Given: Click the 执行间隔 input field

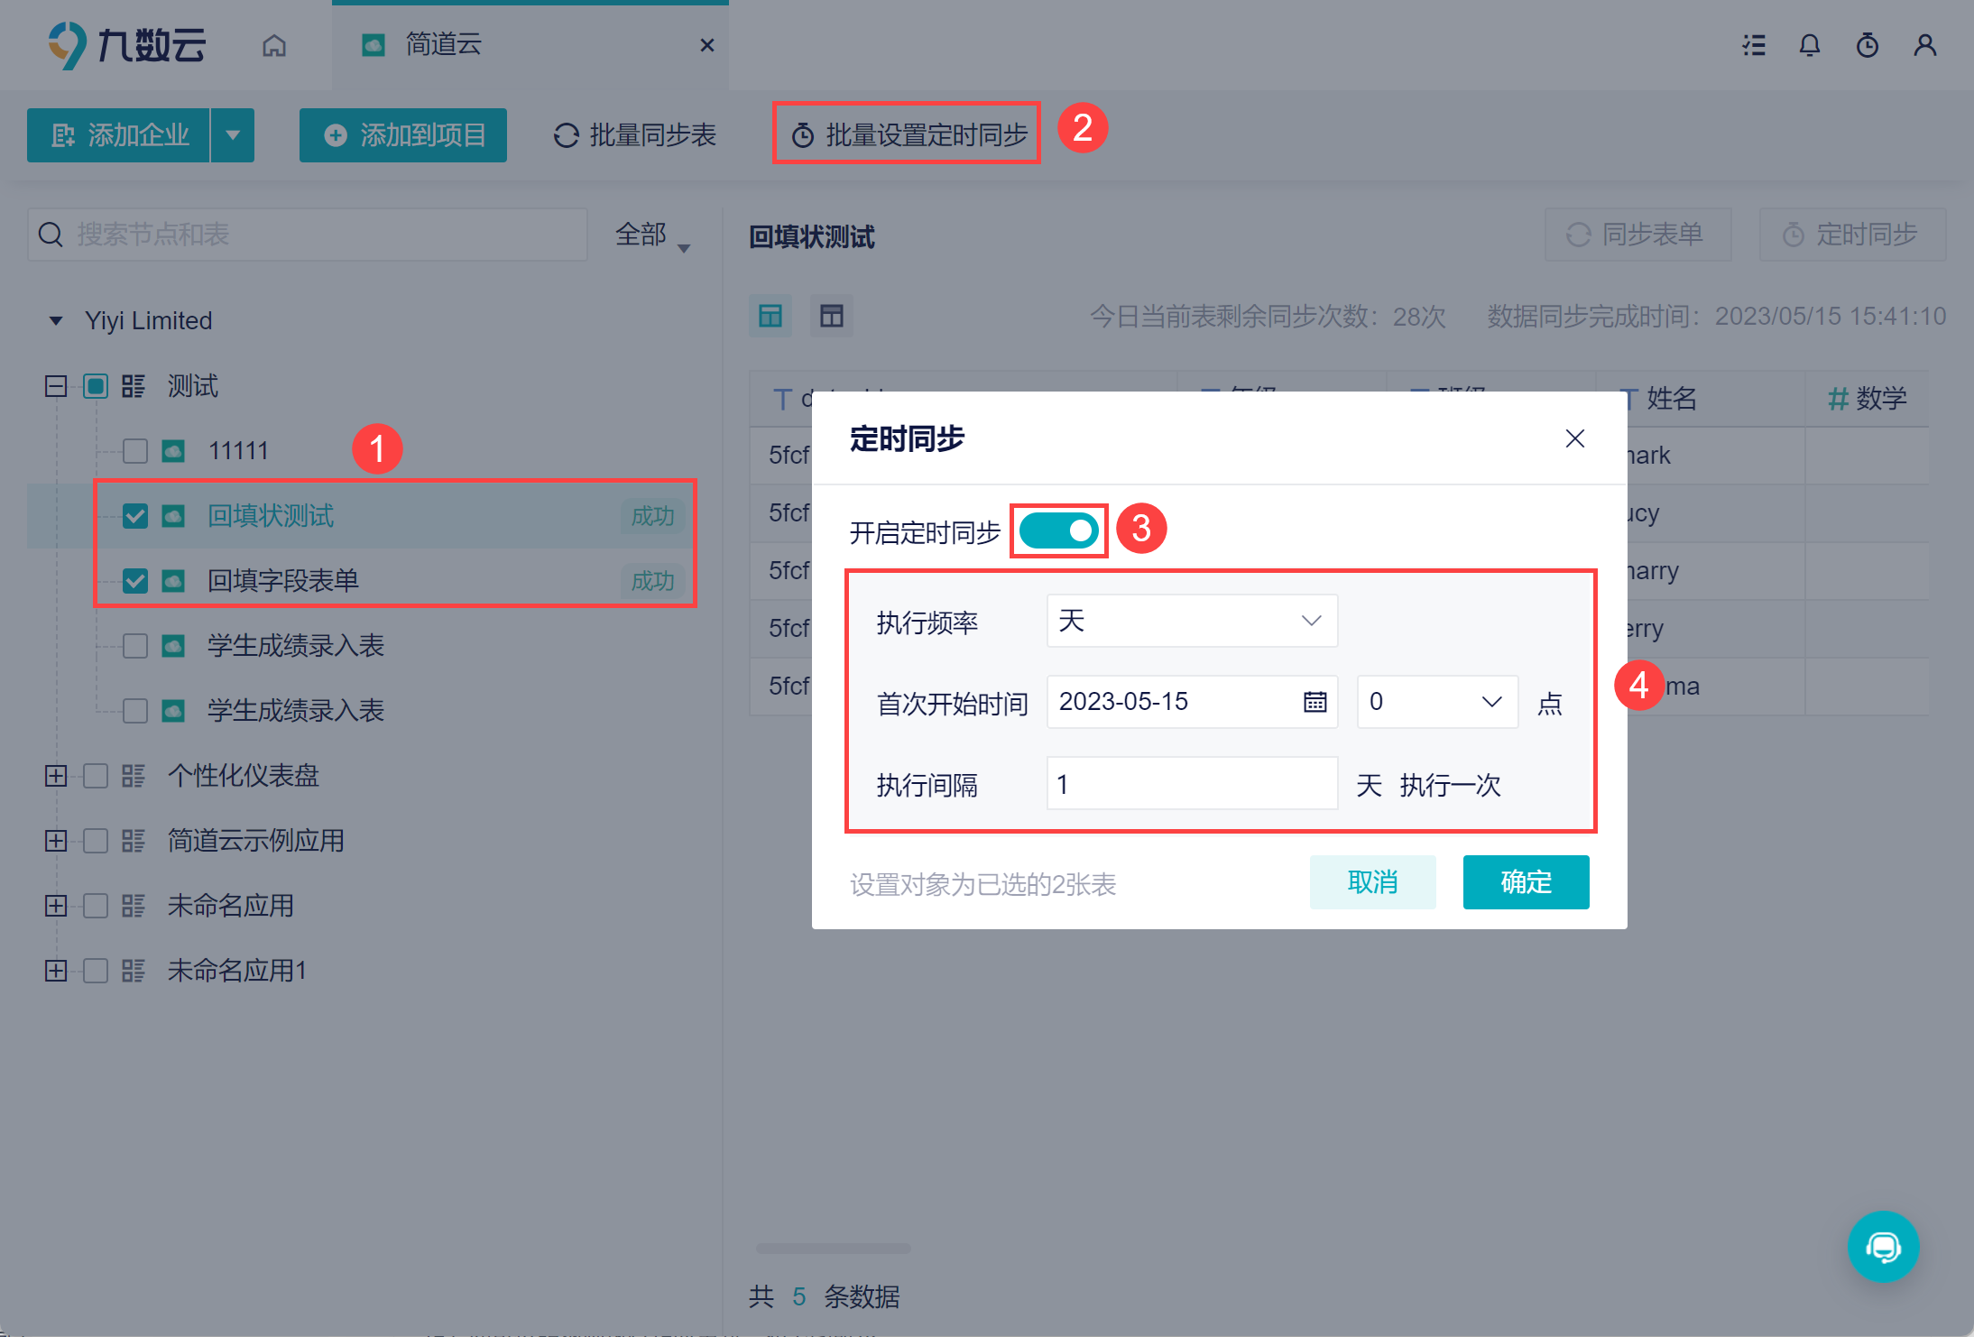Looking at the screenshot, I should pyautogui.click(x=1191, y=784).
